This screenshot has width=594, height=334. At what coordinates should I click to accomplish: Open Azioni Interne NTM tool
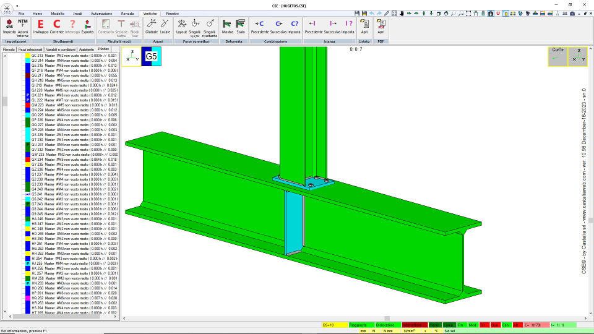[23, 28]
